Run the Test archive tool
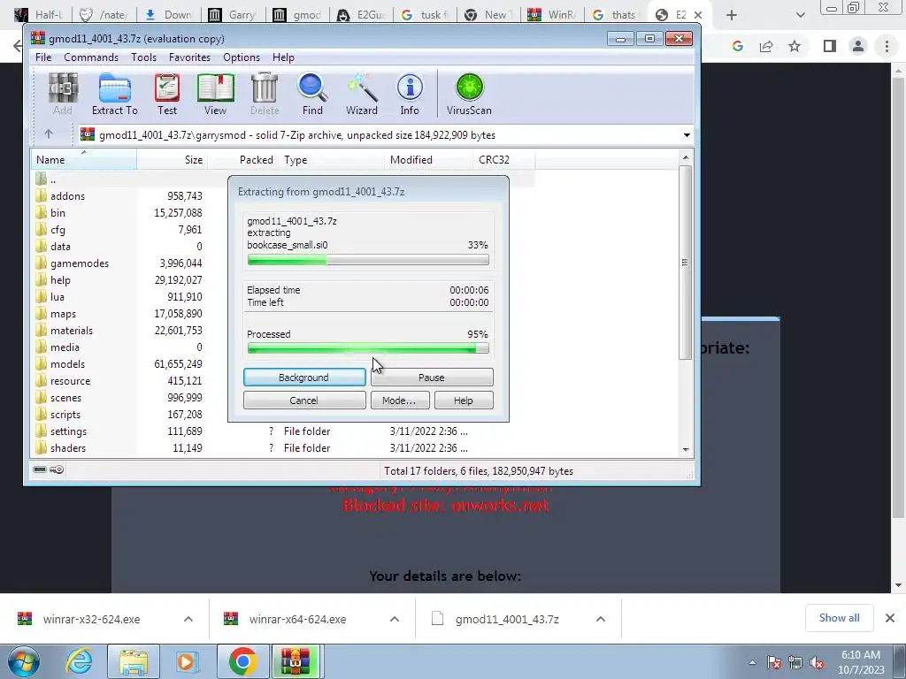This screenshot has height=679, width=906. click(167, 94)
